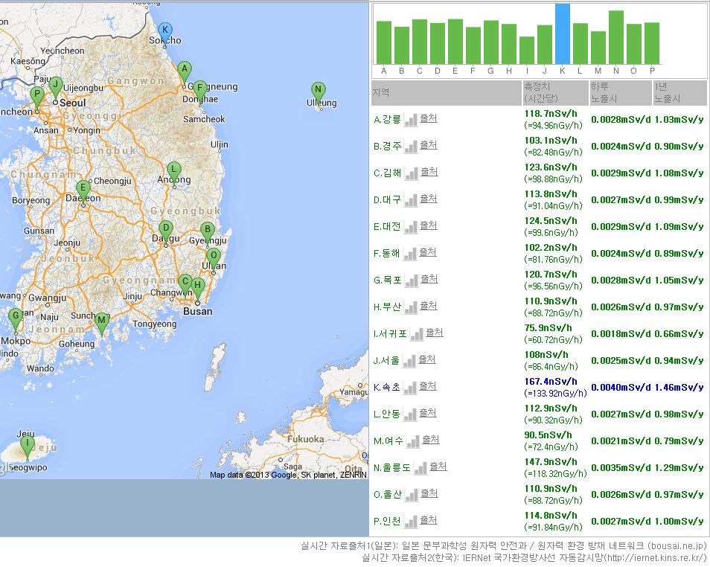Select the green N bar in the chart
This screenshot has height=567, width=710.
[616, 37]
